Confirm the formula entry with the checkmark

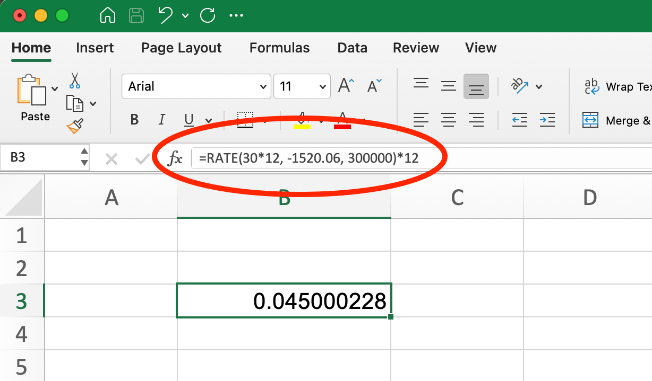(x=142, y=158)
